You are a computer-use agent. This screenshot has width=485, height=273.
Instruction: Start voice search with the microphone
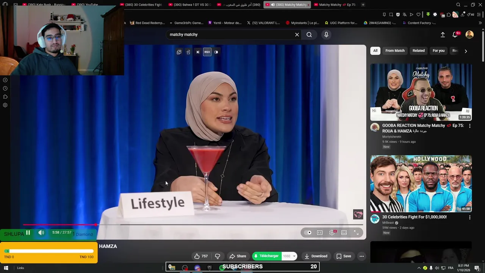[x=326, y=35]
